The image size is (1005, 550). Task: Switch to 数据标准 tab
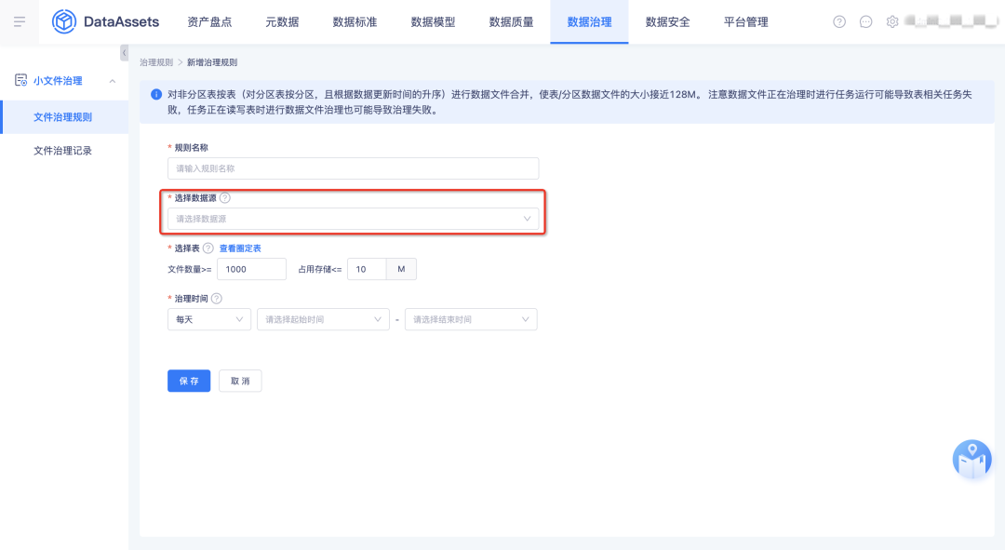[355, 21]
